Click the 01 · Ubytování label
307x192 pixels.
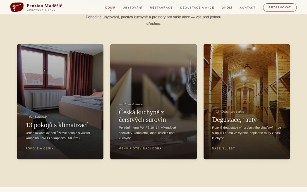37,117
